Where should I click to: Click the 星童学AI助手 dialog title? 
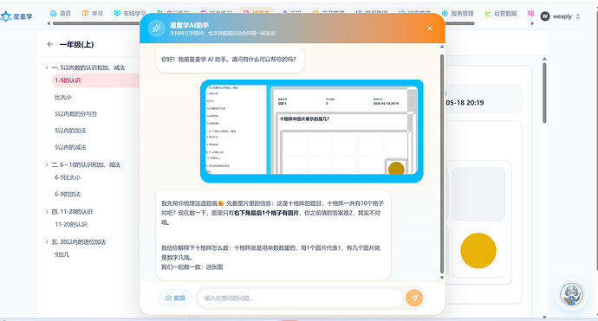tap(189, 25)
